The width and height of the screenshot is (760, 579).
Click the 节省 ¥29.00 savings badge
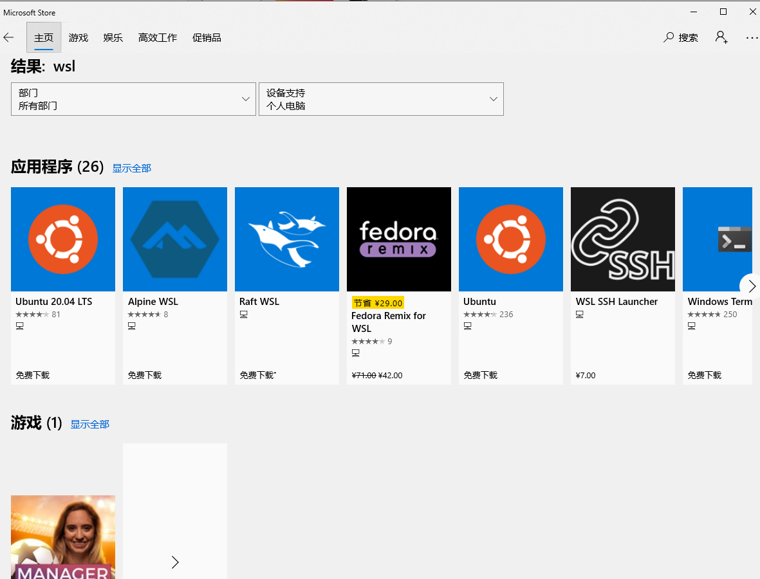[378, 303]
